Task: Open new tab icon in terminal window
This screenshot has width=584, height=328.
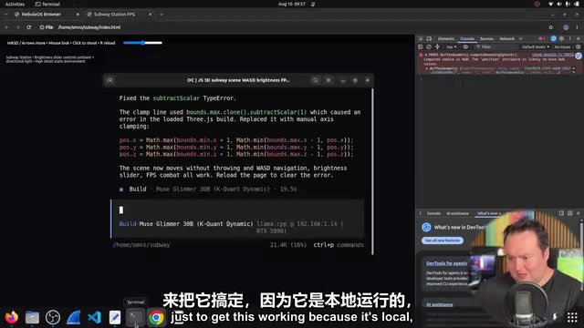Action: (x=109, y=80)
